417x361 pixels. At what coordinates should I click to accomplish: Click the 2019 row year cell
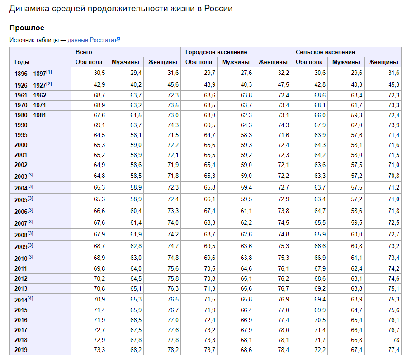pos(21,350)
